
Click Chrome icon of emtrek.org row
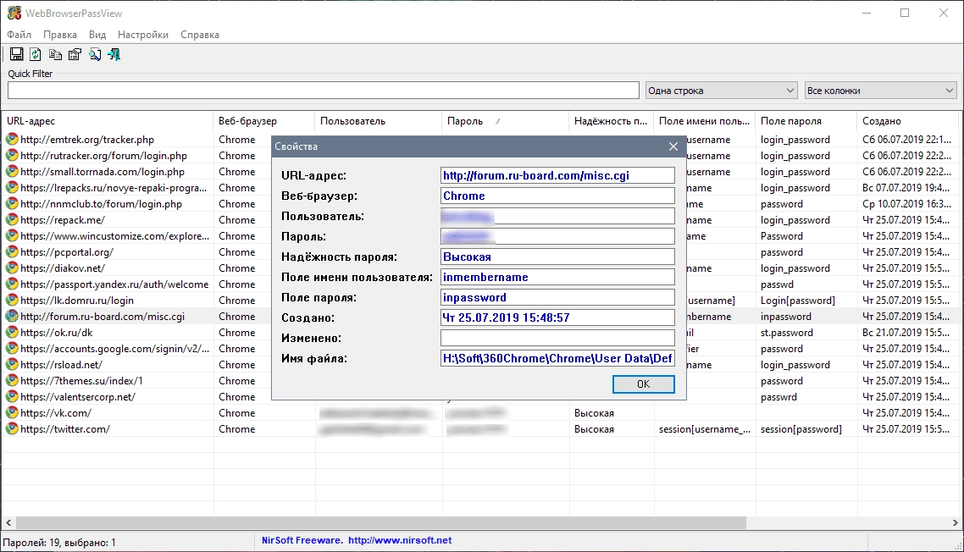click(12, 140)
